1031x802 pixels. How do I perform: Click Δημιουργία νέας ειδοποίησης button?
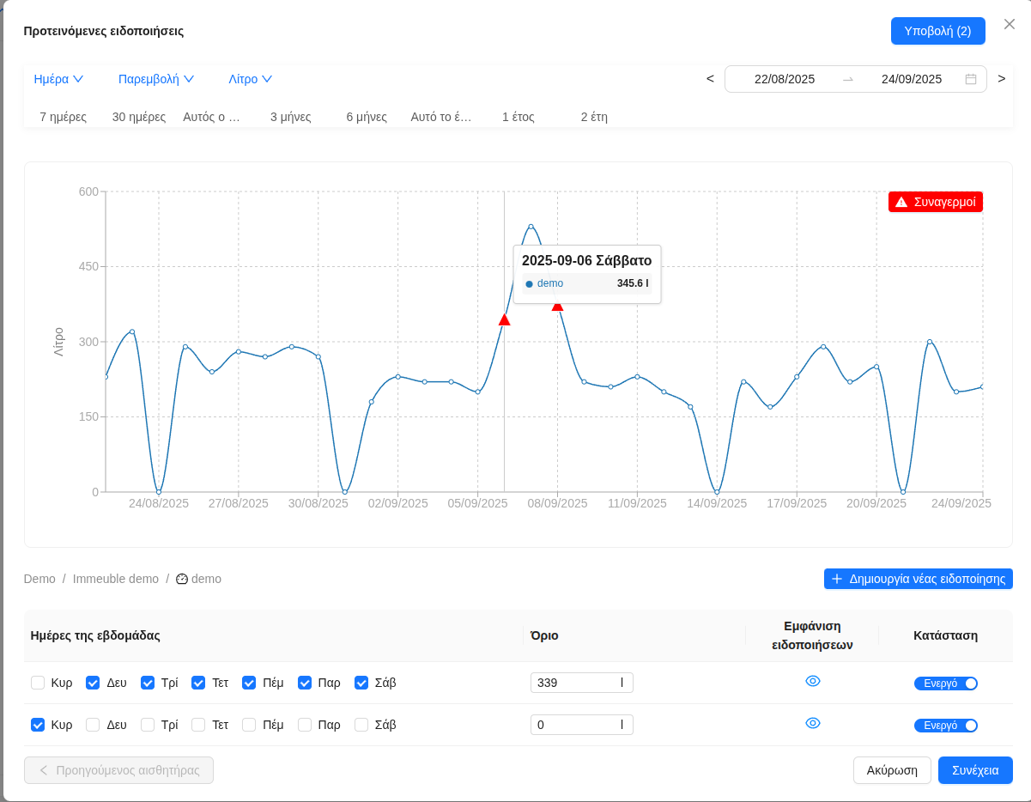pos(918,579)
